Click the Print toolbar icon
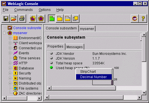This screenshot has height=103, width=149. click(22, 18)
